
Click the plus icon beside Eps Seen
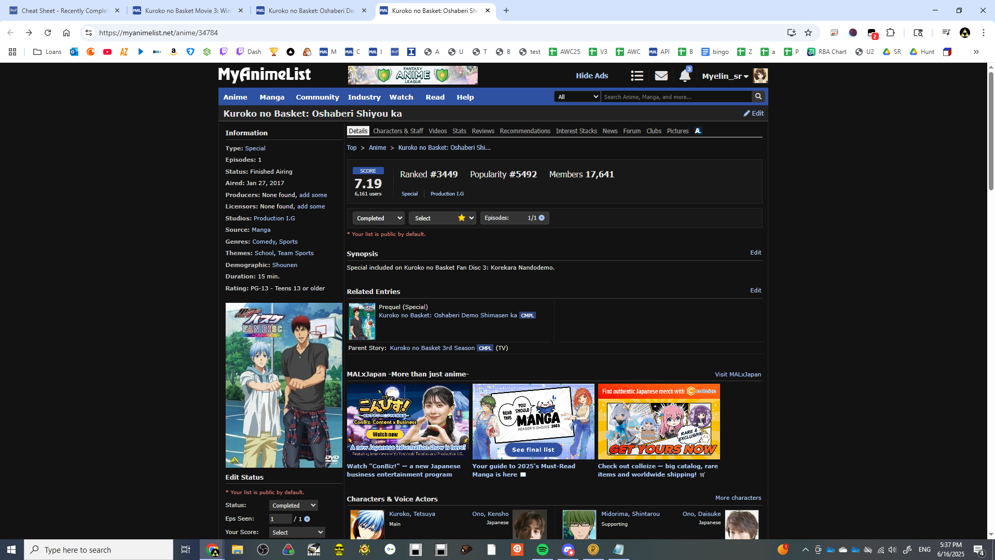(x=307, y=519)
